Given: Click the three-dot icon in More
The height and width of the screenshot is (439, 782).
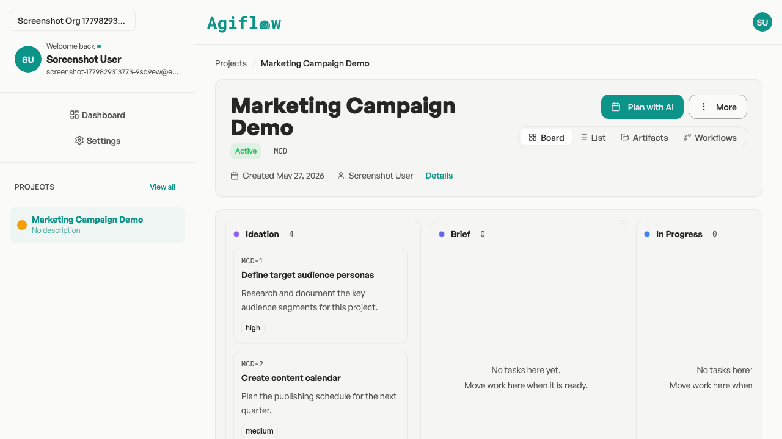Looking at the screenshot, I should click(x=704, y=107).
